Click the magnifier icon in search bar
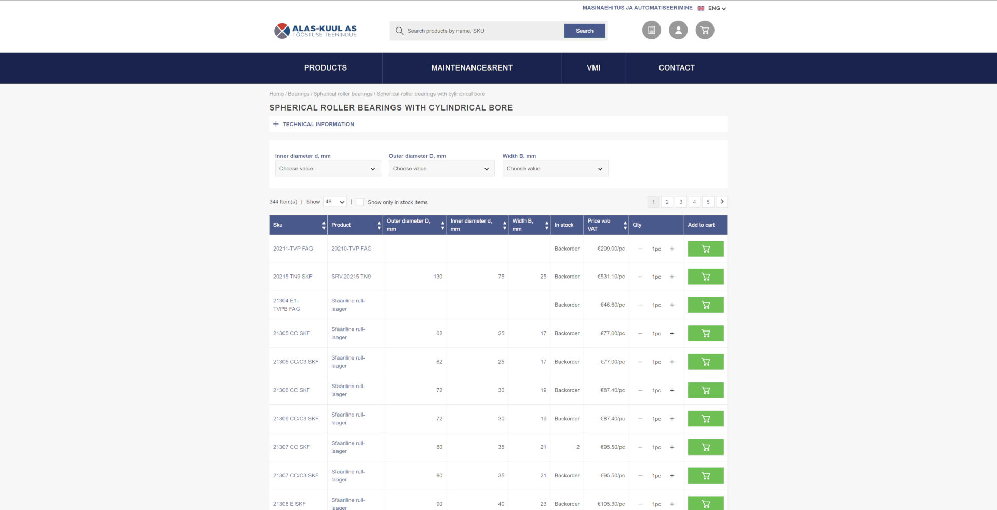 (399, 31)
